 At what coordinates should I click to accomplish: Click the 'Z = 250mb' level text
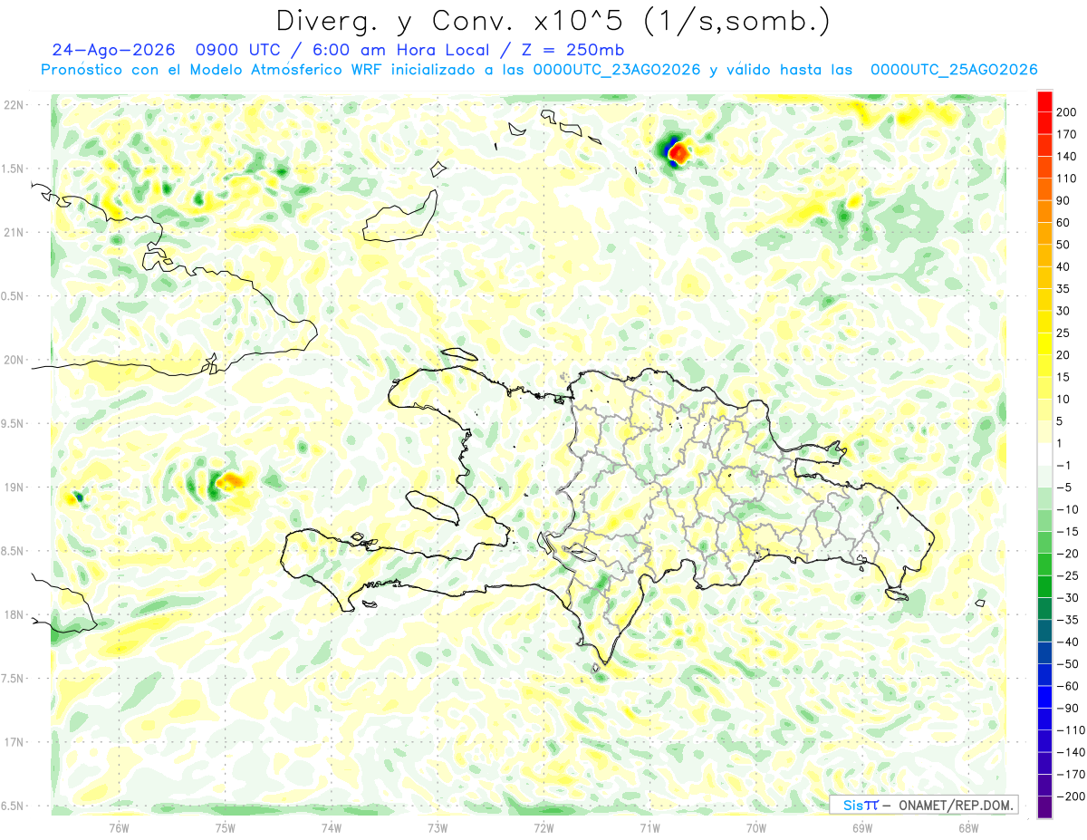click(x=572, y=50)
